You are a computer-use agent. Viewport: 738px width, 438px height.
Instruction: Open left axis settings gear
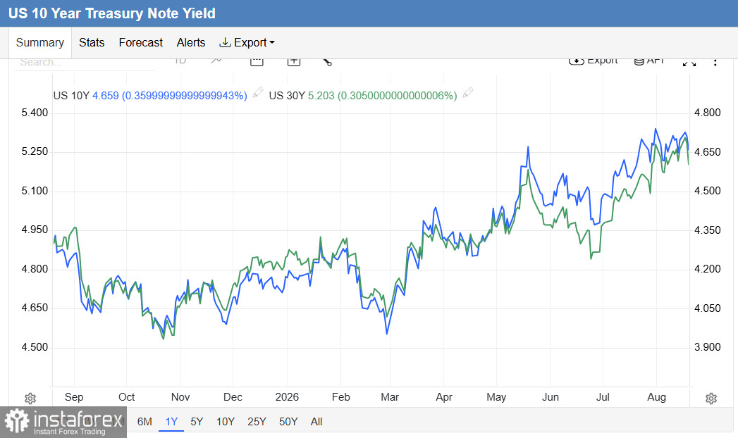point(30,399)
